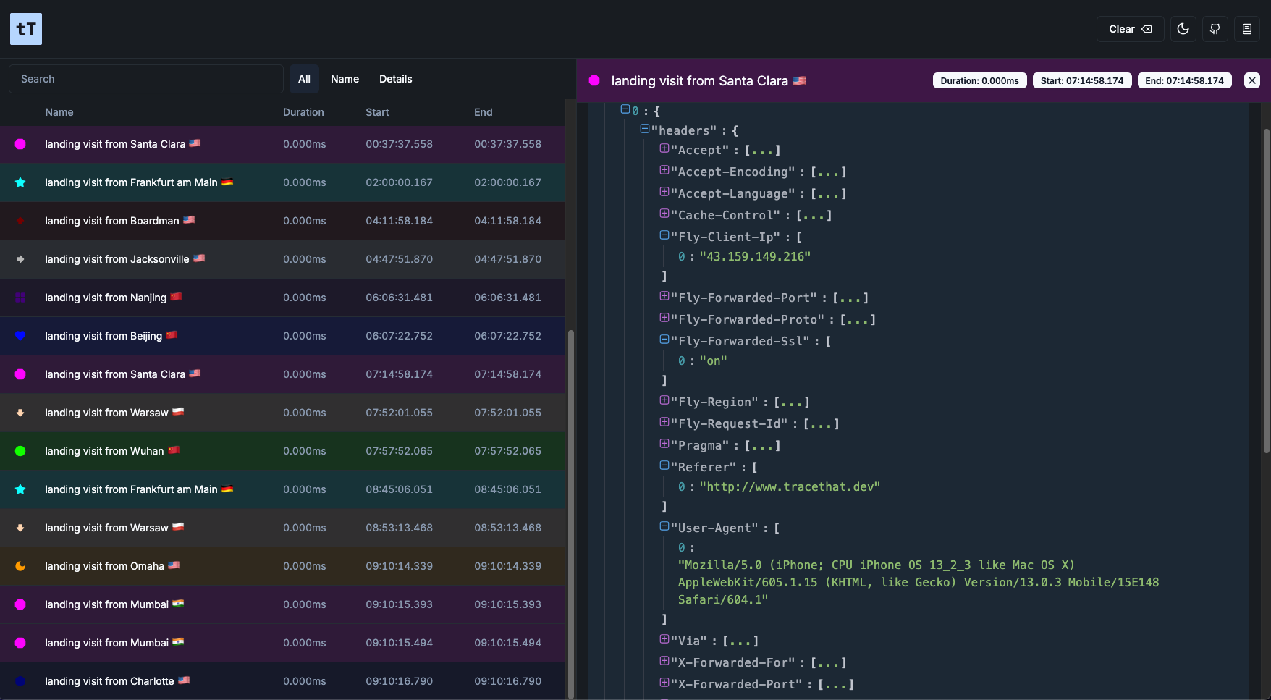Collapse the "Fly-Forwarded-Ssl" node
This screenshot has height=700, width=1271.
664,340
